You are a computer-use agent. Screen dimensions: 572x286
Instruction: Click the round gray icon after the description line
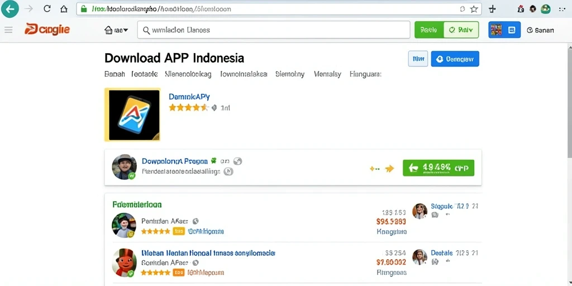click(228, 171)
